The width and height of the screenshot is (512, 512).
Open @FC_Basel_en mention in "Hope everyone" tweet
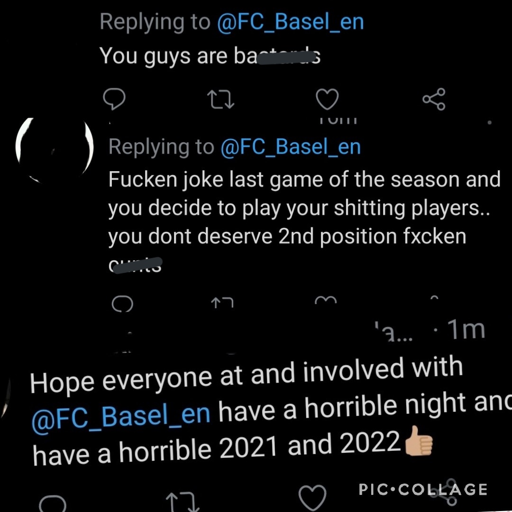pyautogui.click(x=121, y=417)
